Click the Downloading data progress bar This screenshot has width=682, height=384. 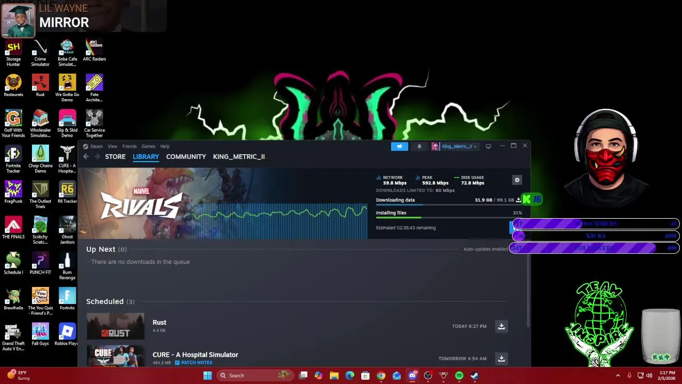[x=449, y=205]
